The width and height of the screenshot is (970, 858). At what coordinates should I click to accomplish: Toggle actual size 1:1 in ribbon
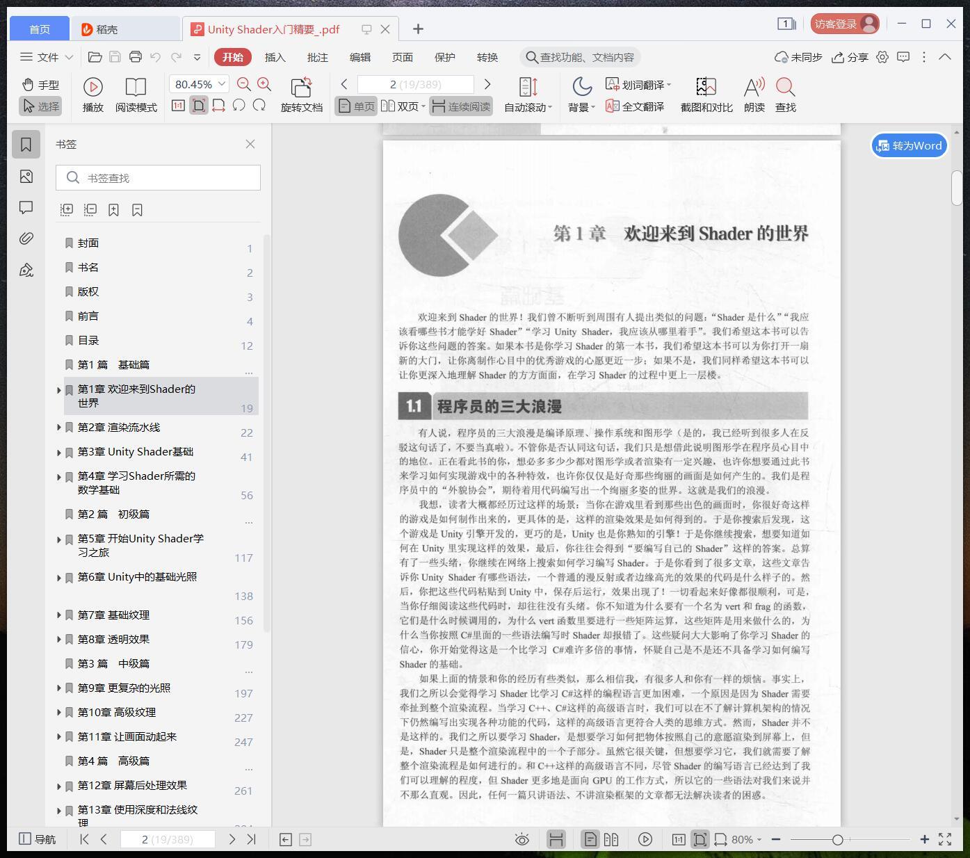pyautogui.click(x=178, y=106)
